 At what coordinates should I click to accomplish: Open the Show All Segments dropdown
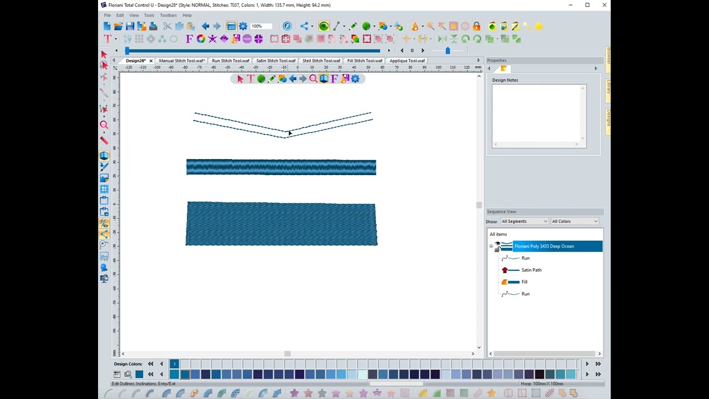(524, 222)
